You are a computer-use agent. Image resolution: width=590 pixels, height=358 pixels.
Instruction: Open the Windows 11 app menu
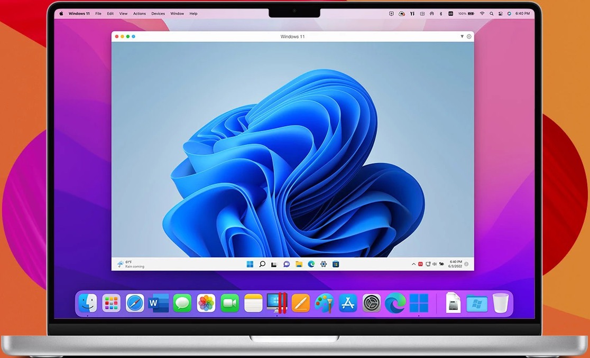(79, 13)
